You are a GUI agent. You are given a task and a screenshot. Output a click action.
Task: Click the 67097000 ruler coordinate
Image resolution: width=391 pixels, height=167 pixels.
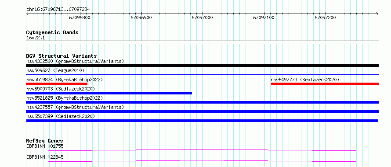(x=202, y=17)
